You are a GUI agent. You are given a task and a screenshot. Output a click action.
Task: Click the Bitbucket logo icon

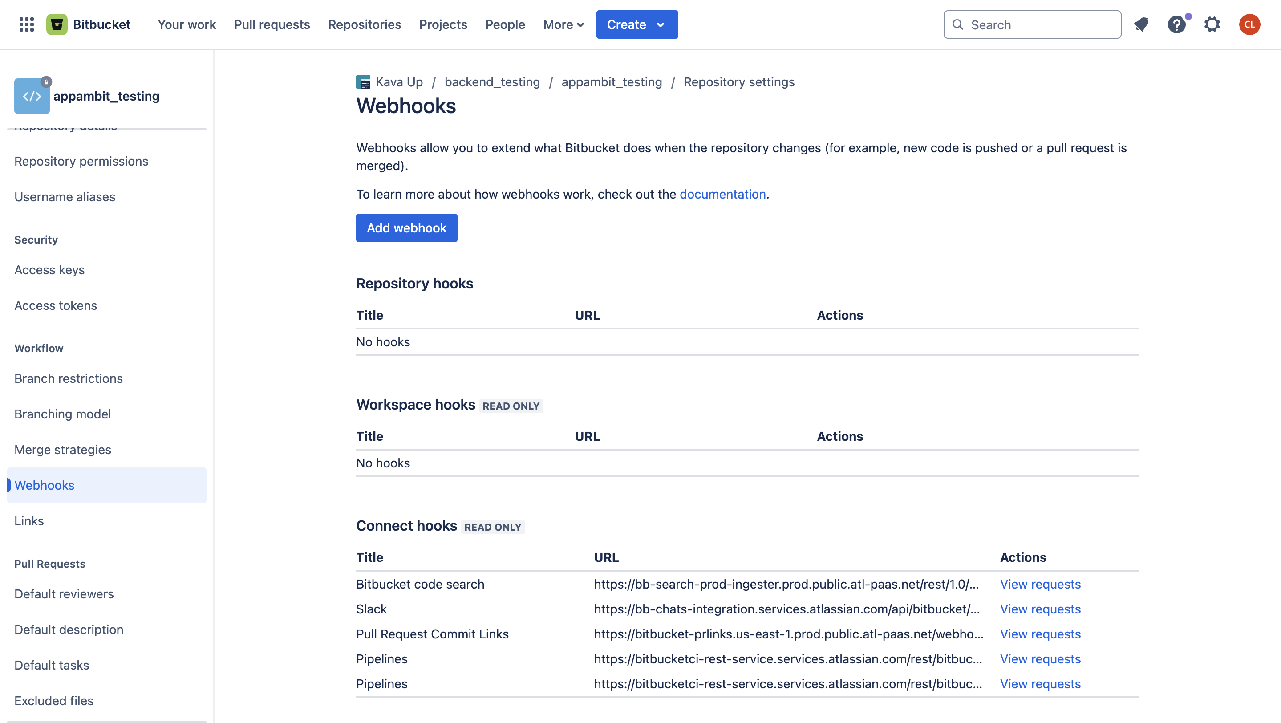(57, 24)
